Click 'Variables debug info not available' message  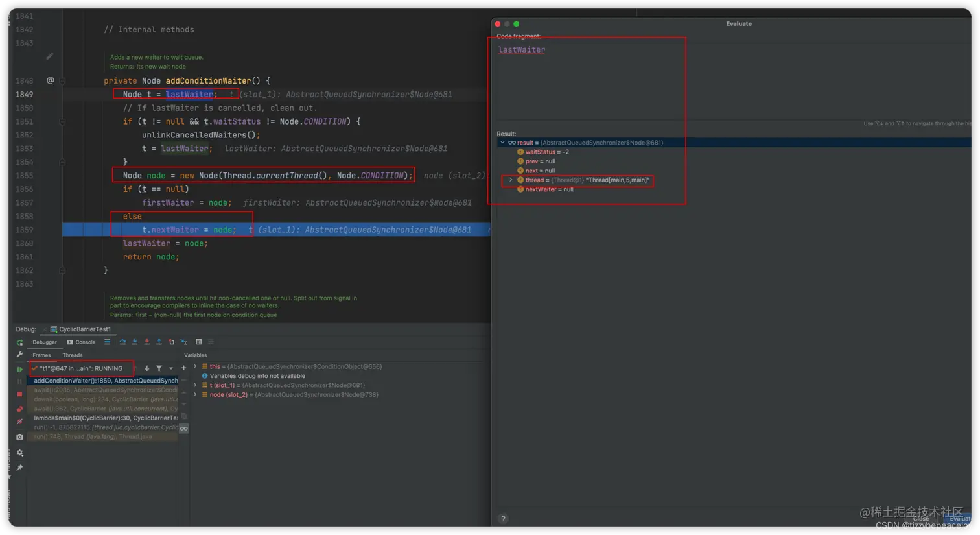257,376
